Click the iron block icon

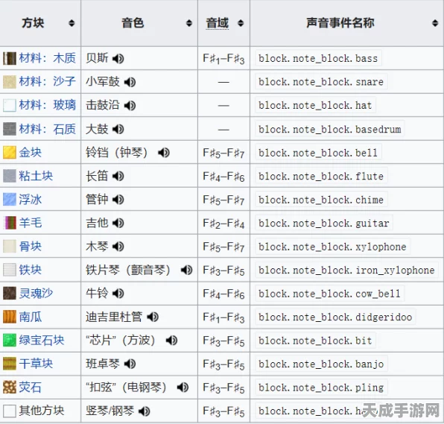coord(10,270)
